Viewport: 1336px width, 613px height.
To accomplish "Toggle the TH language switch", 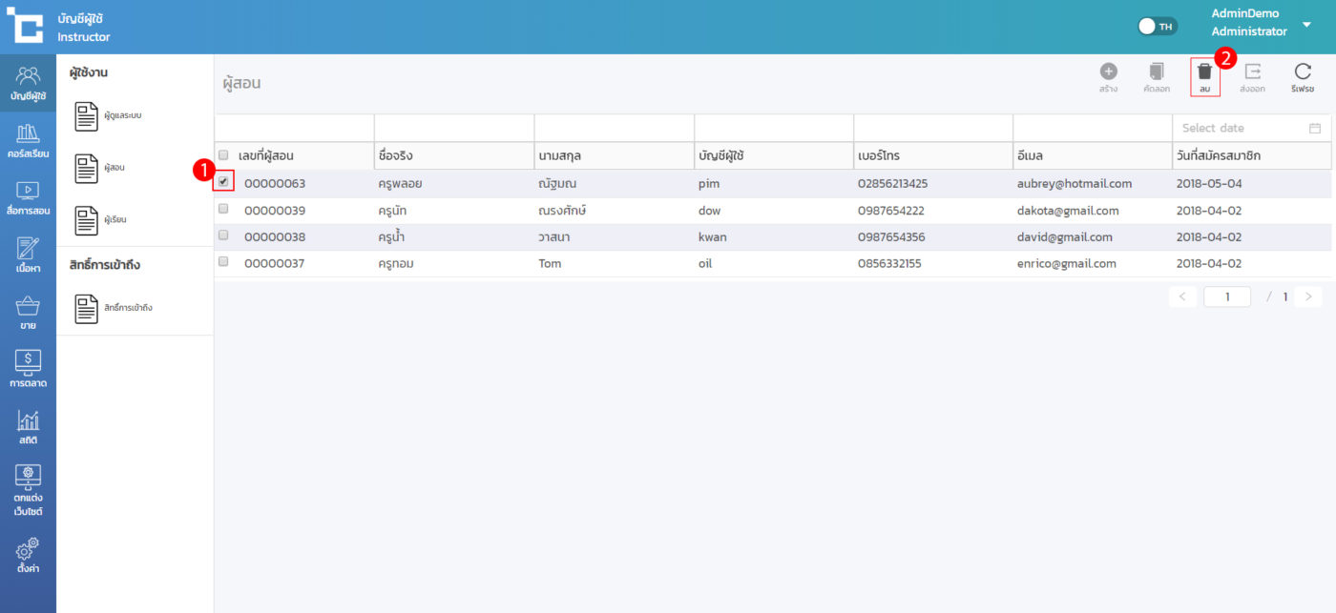I will 1158,27.
